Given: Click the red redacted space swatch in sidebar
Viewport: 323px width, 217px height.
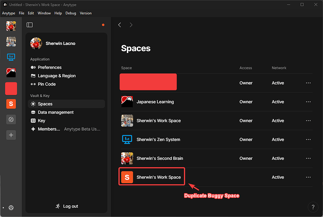Looking at the screenshot, I should point(11,89).
